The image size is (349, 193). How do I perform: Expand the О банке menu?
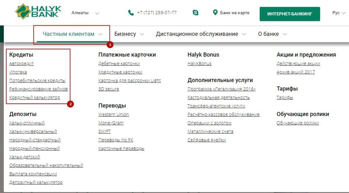point(272,34)
